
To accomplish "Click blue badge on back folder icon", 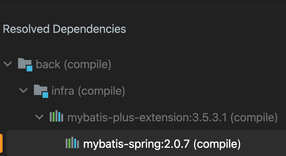I will coord(29,68).
